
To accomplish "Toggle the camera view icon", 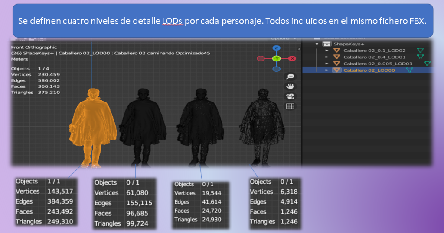I will [x=290, y=96].
